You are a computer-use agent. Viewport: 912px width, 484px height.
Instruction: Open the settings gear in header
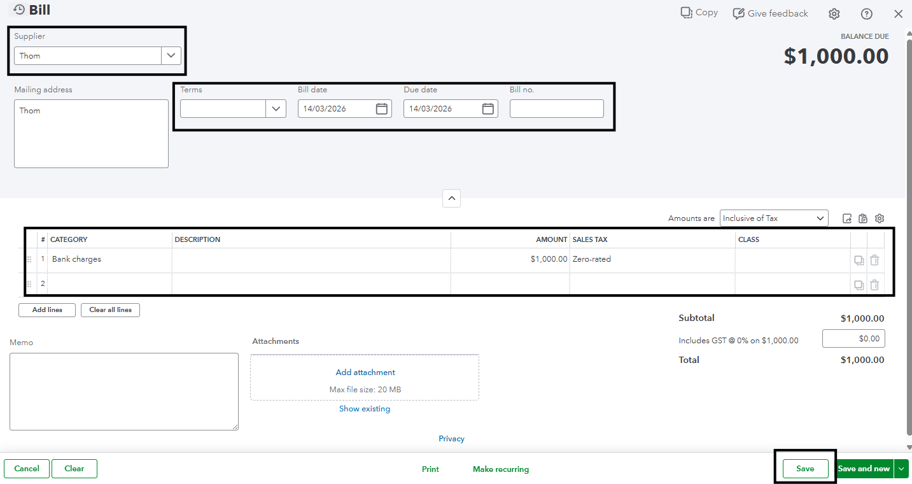point(834,14)
